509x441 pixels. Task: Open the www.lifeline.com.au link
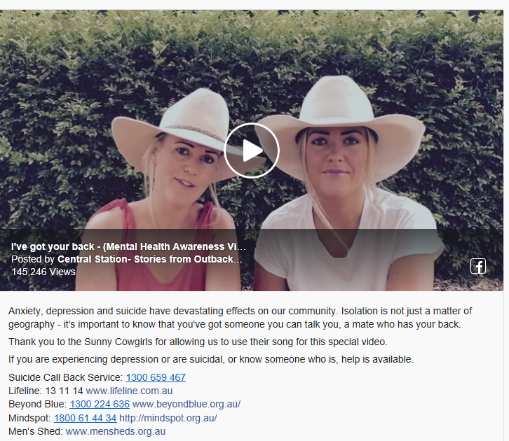129,391
